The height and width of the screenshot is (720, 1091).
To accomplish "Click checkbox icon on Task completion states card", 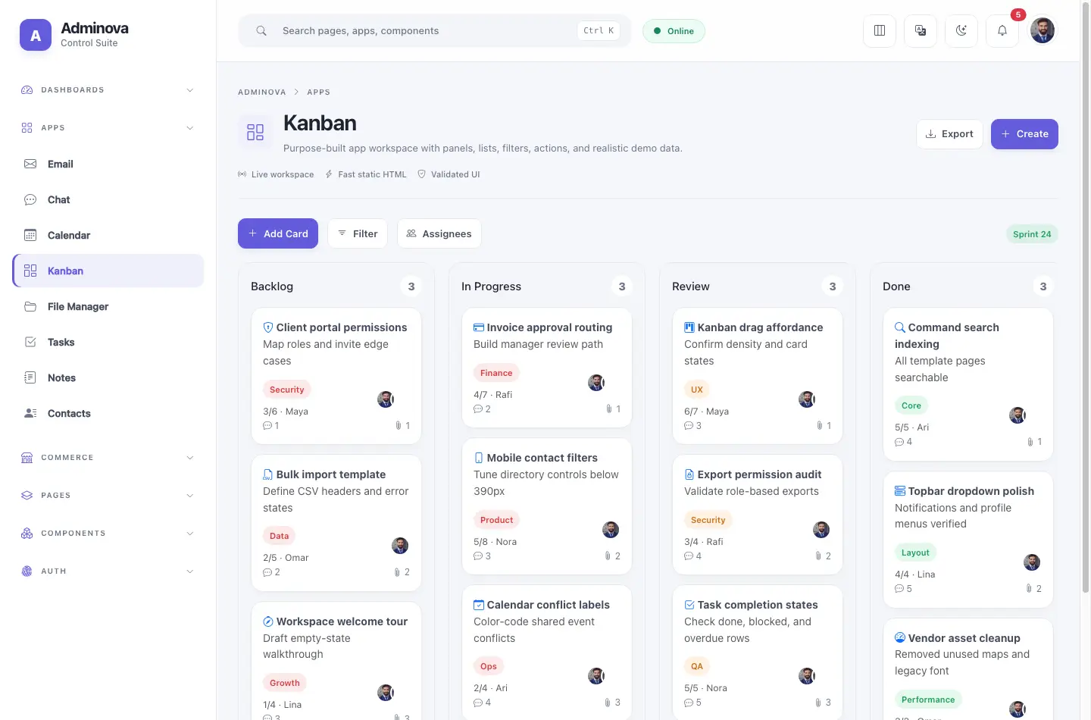I will pos(689,605).
